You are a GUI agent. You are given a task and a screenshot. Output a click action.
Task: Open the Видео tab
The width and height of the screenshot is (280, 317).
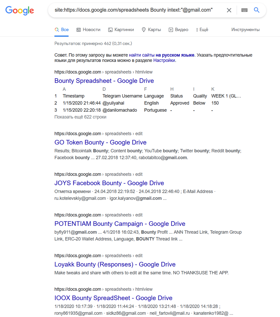point(179,30)
